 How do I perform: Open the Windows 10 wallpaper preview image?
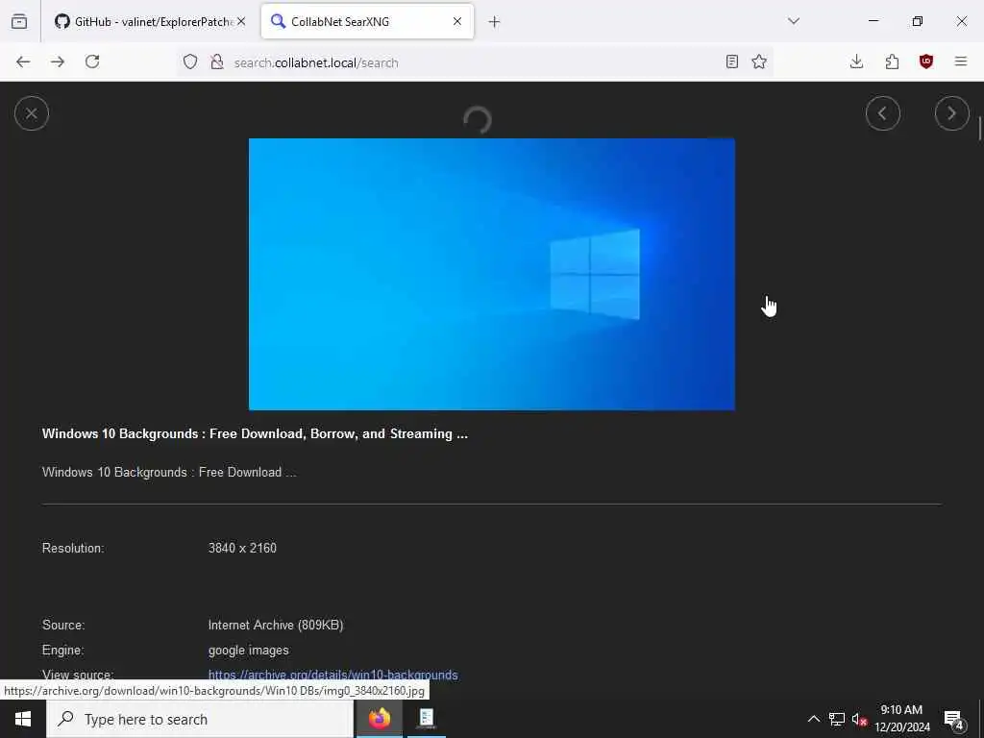click(x=491, y=274)
